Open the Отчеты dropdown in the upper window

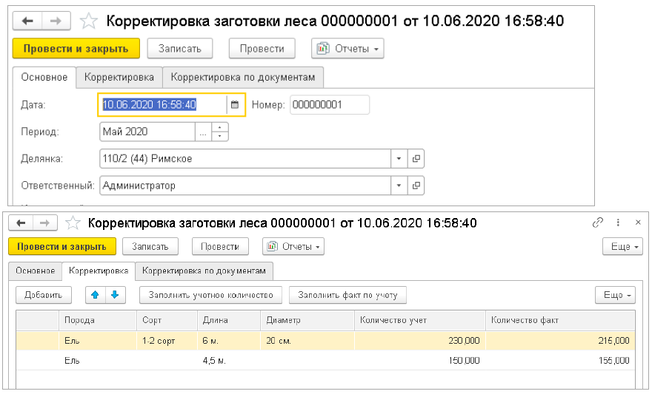tap(347, 49)
